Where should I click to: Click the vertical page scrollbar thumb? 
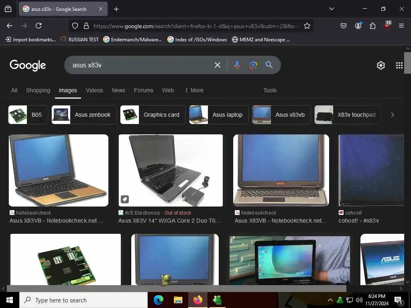pyautogui.click(x=407, y=63)
